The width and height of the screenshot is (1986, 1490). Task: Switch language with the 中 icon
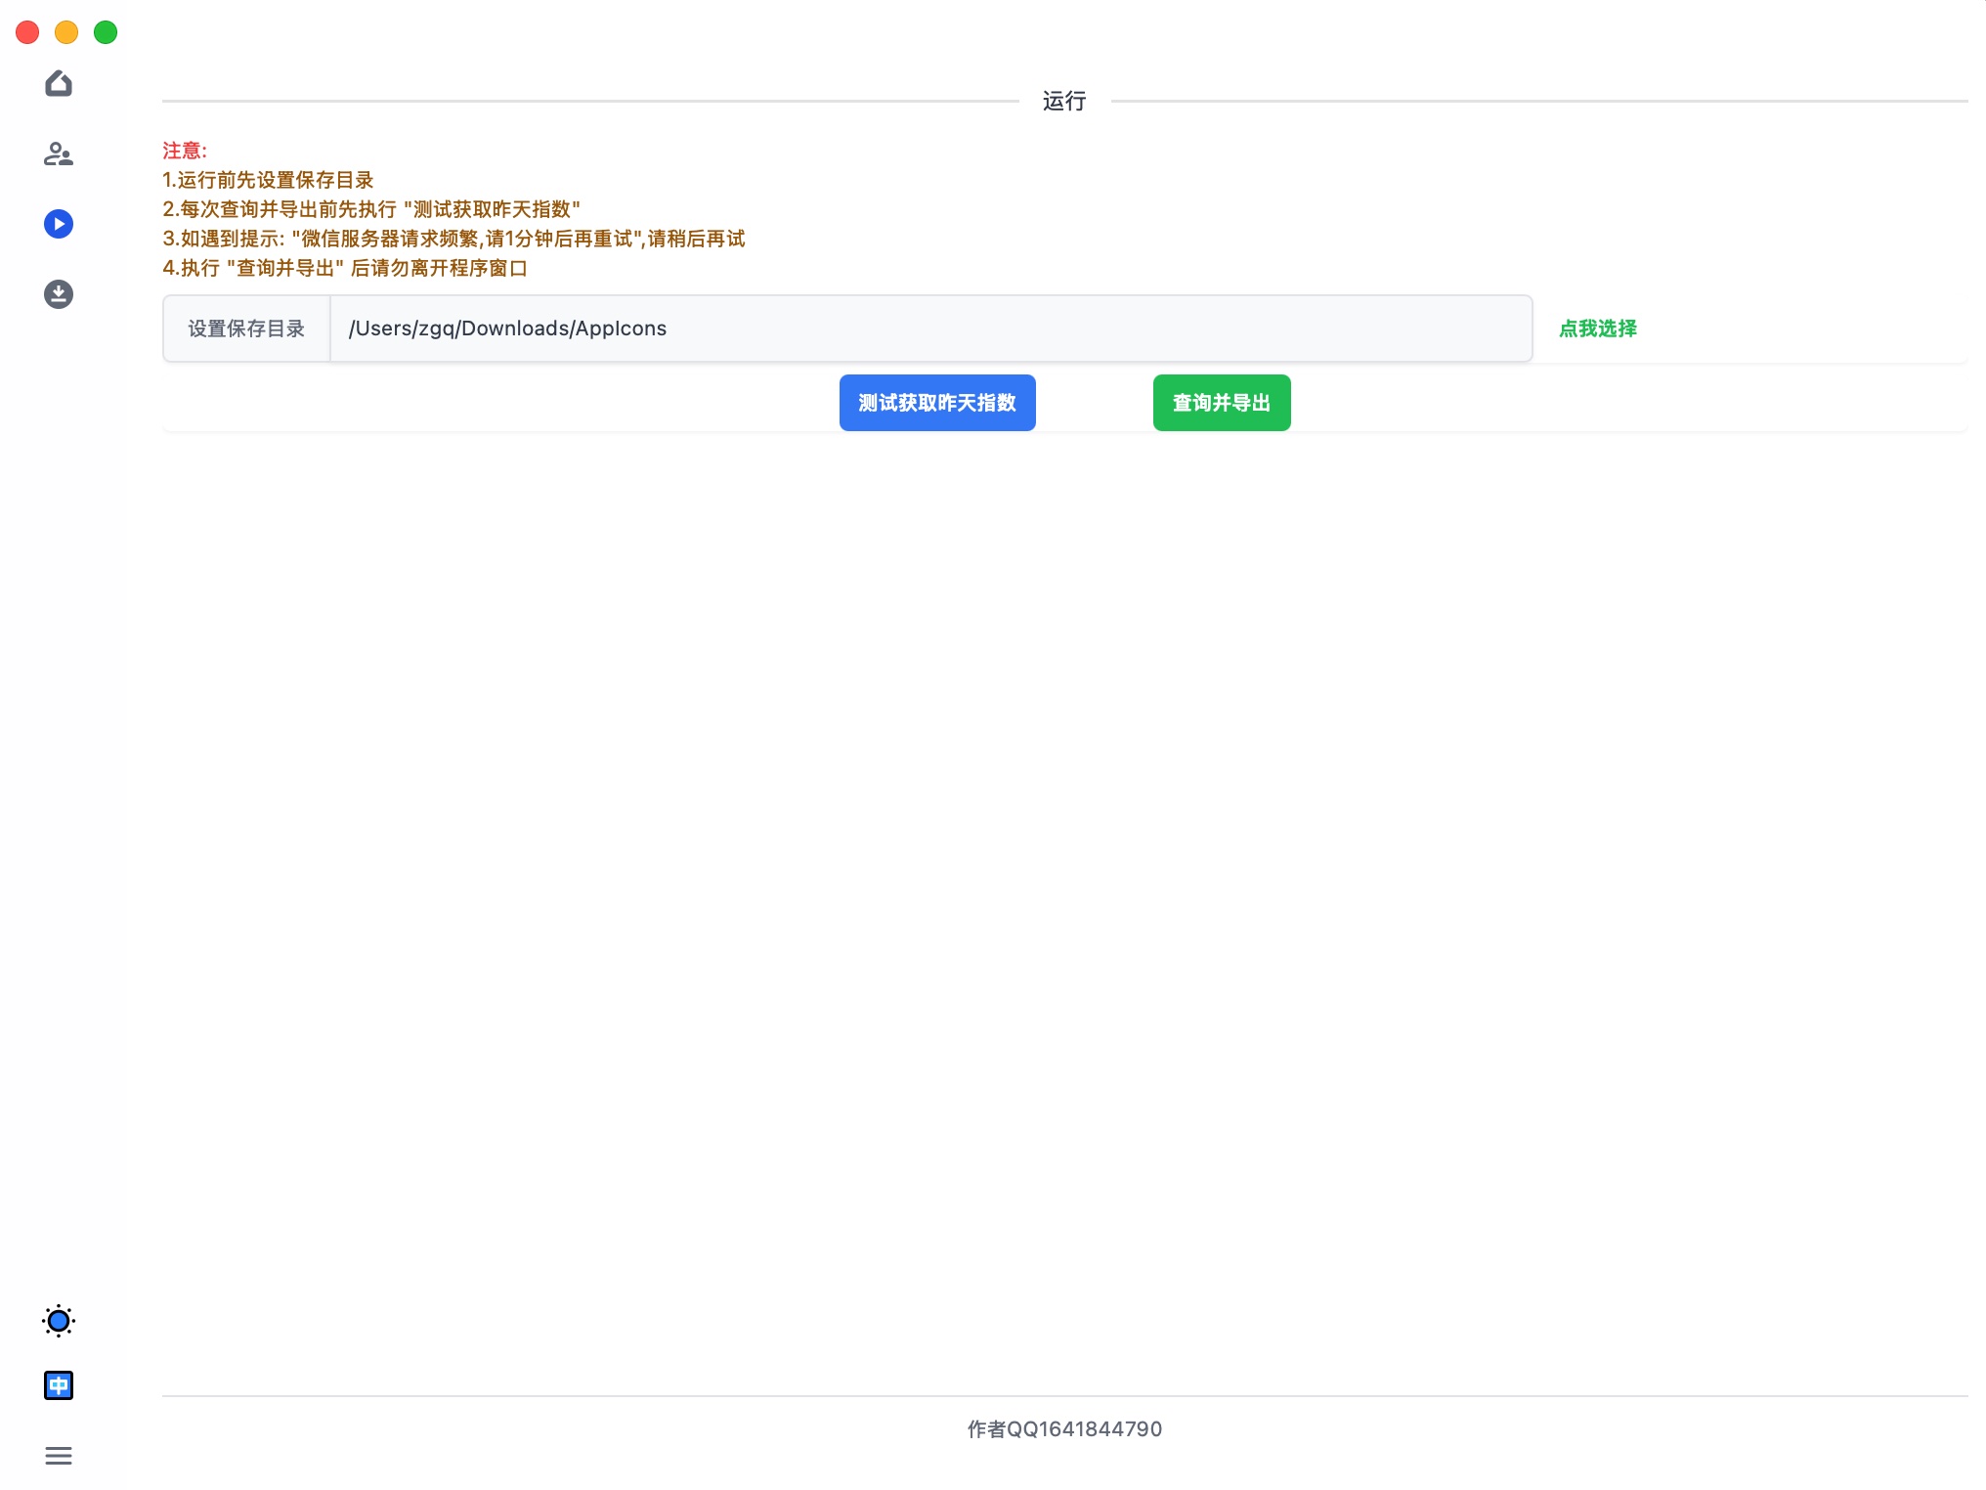click(x=59, y=1385)
